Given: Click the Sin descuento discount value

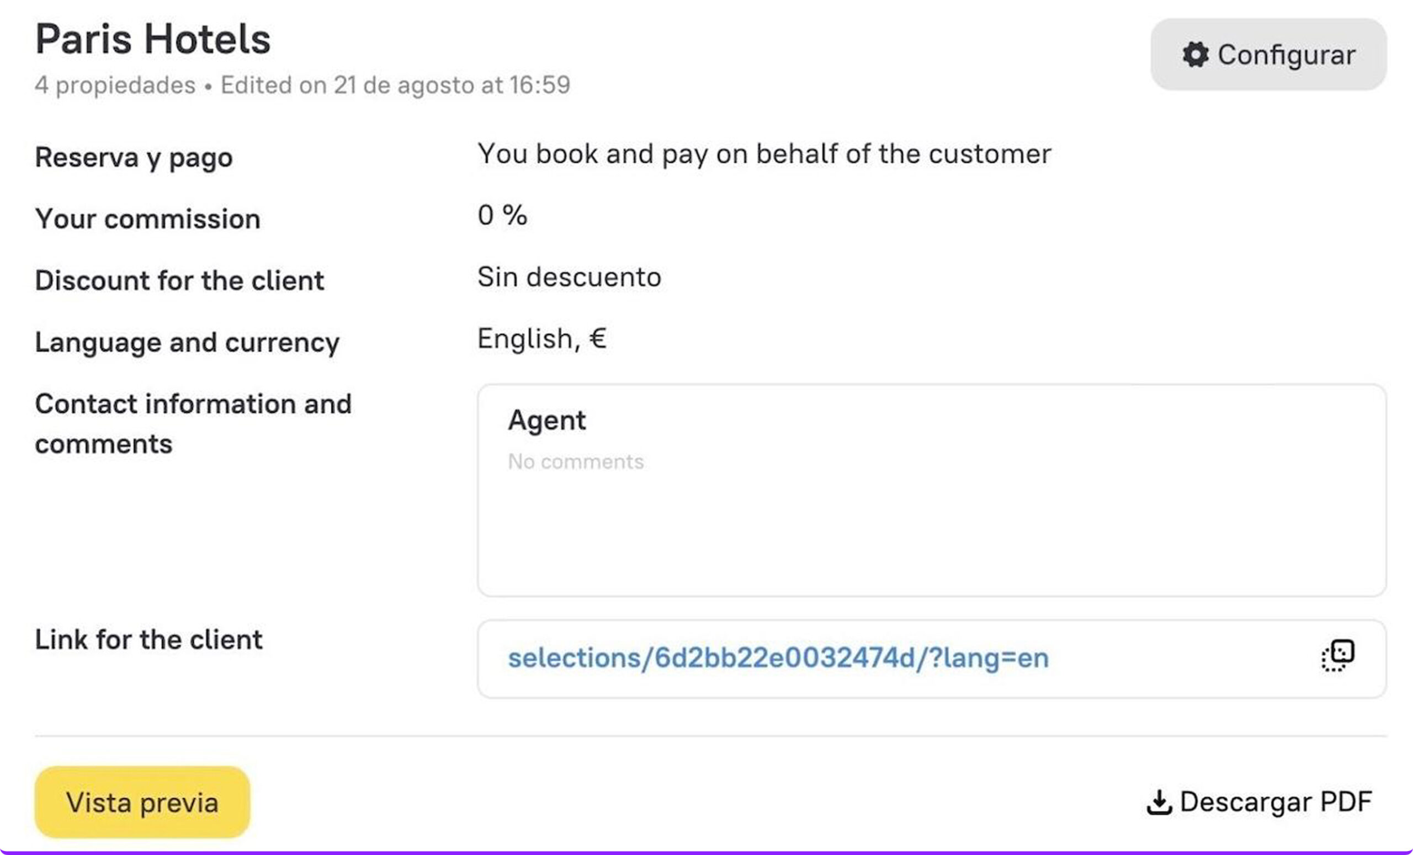Looking at the screenshot, I should tap(569, 277).
